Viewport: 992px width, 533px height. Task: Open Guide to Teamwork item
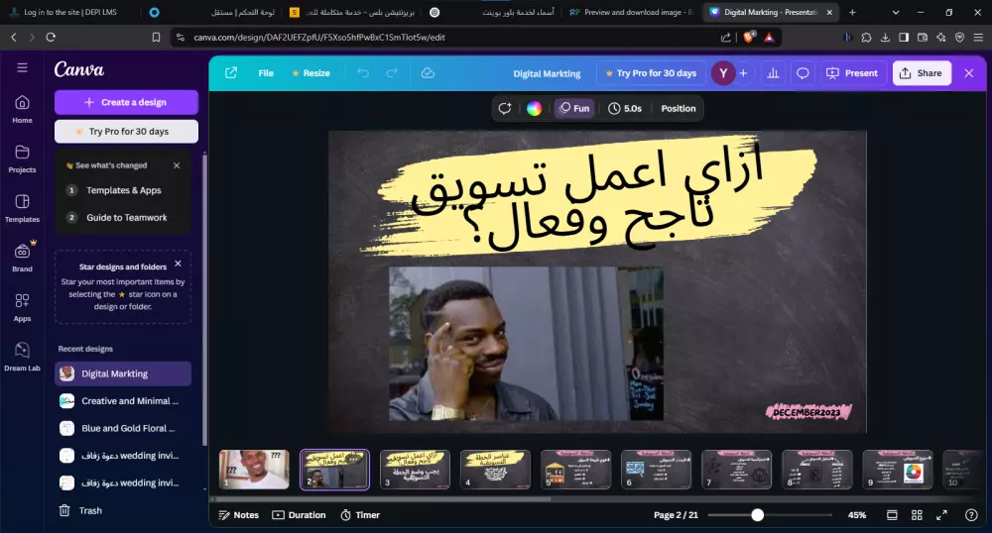[123, 217]
